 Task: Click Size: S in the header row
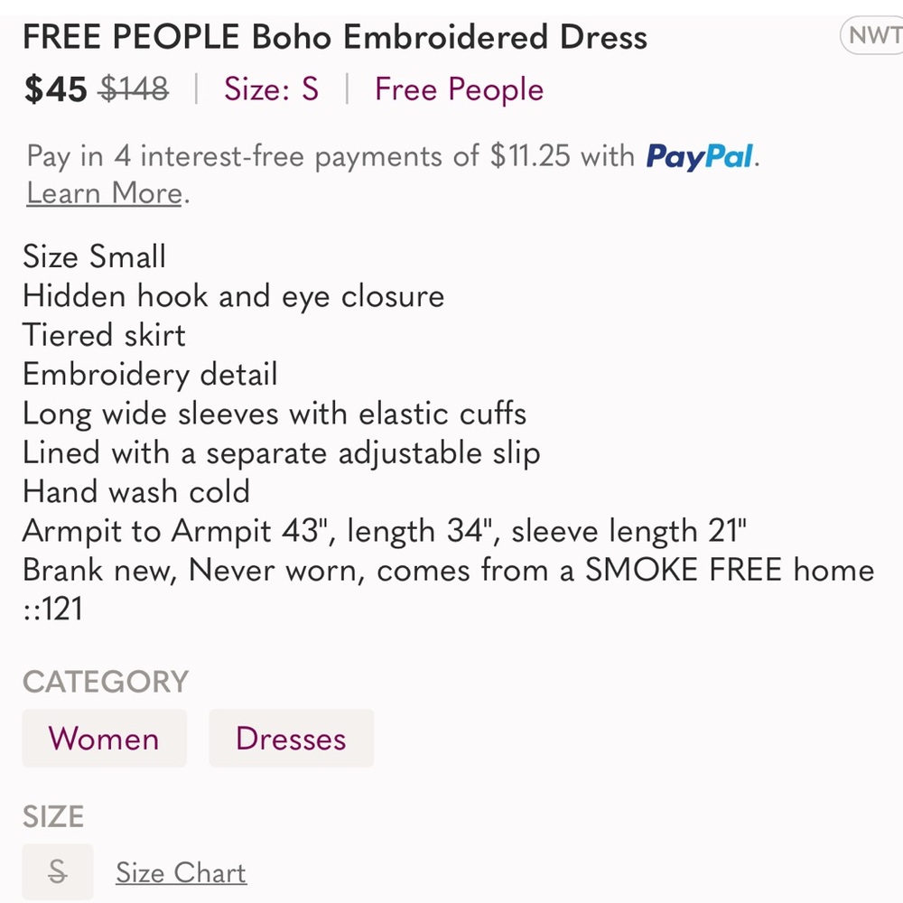click(270, 89)
